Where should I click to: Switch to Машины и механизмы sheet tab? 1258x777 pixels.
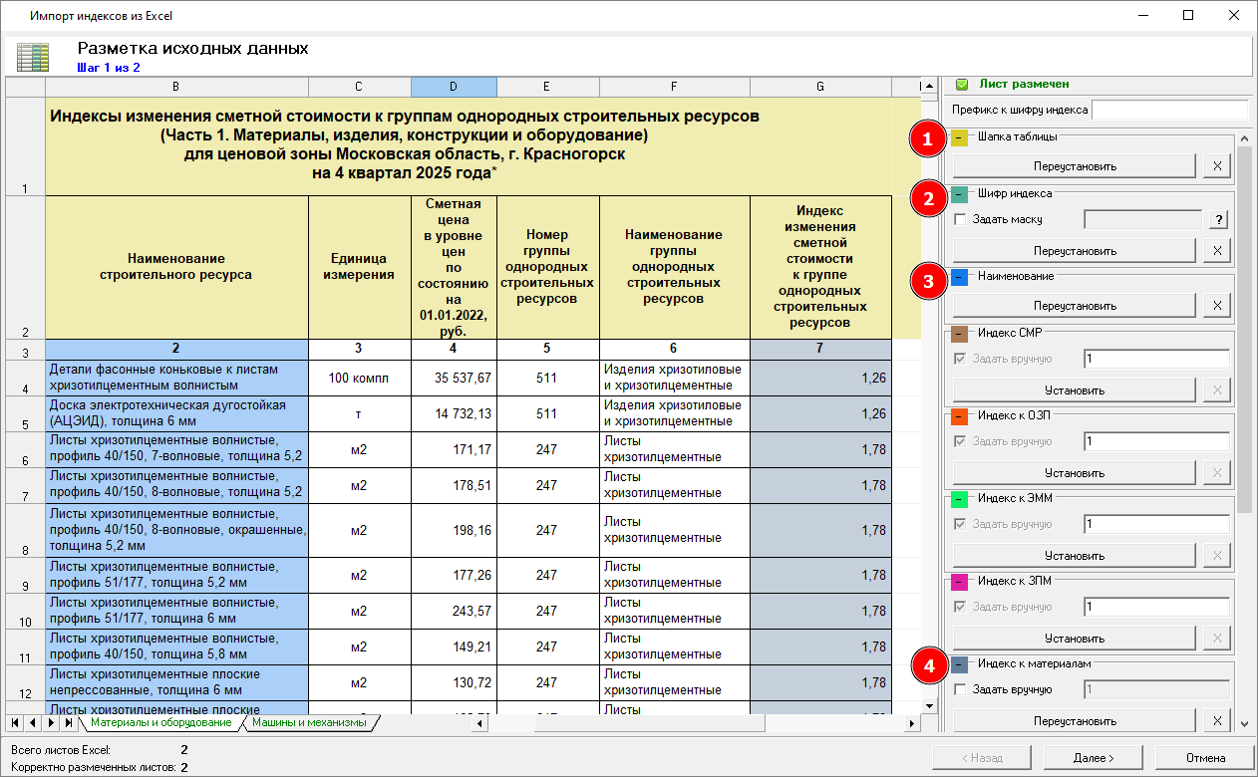(309, 723)
